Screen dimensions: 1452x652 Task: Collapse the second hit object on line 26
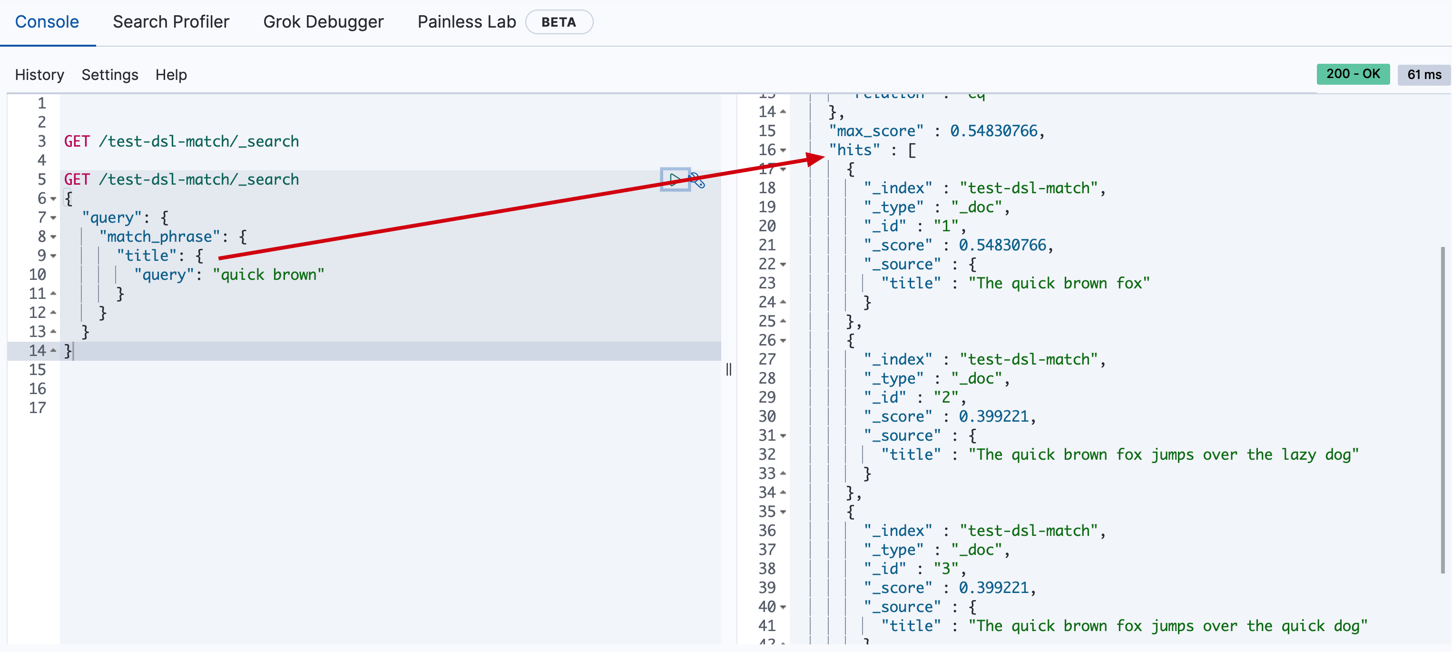(x=783, y=341)
